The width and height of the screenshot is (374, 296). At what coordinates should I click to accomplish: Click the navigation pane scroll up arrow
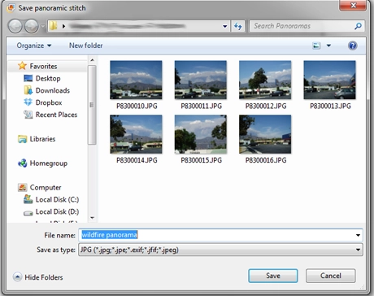(92, 60)
